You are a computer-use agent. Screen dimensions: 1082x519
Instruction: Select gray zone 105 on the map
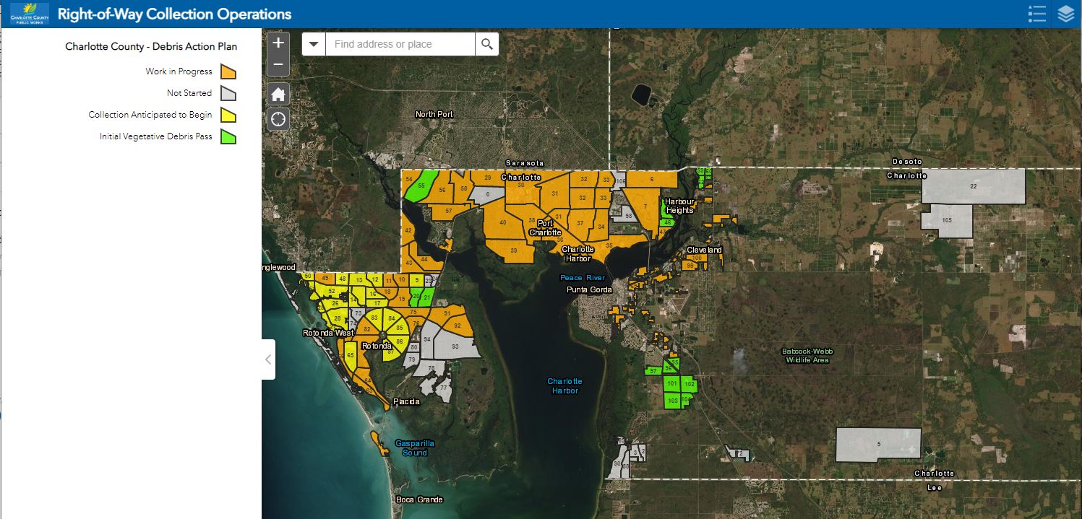(947, 220)
